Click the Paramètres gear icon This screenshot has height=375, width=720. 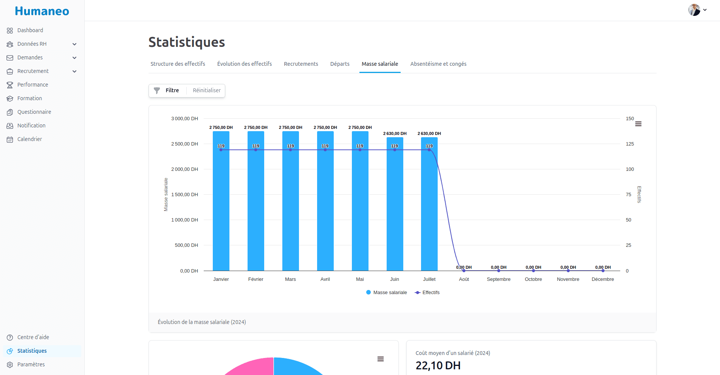click(10, 365)
